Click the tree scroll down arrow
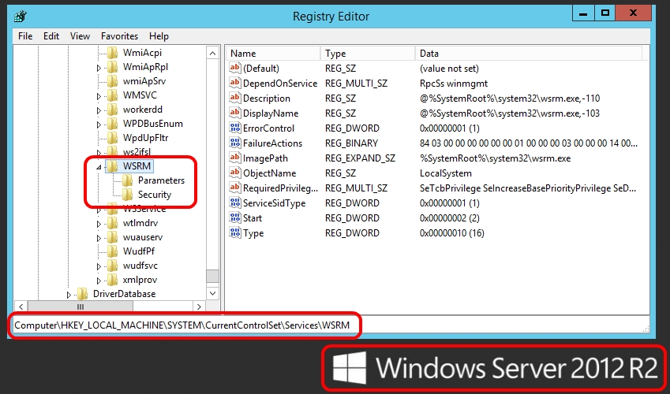 [x=212, y=294]
